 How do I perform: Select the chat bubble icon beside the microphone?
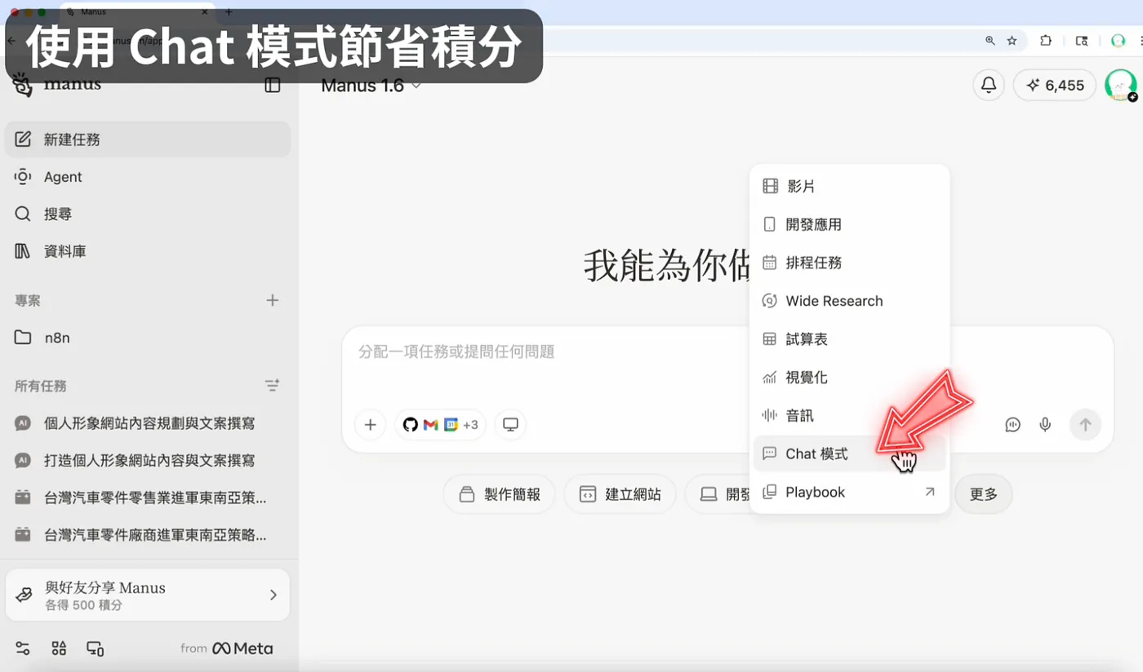click(x=1013, y=425)
